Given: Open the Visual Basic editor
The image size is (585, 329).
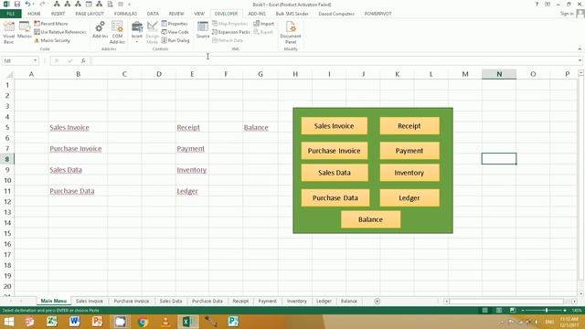Looking at the screenshot, I should [x=8, y=33].
